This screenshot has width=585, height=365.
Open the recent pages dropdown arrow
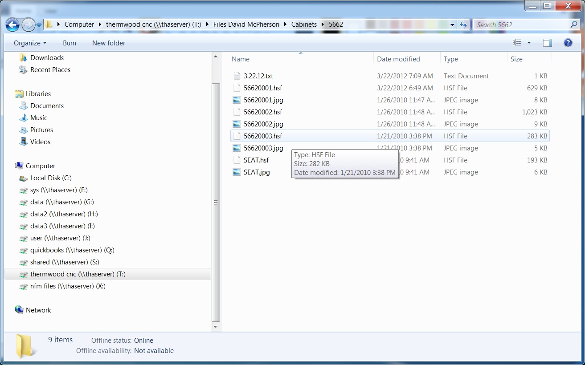pyautogui.click(x=39, y=25)
